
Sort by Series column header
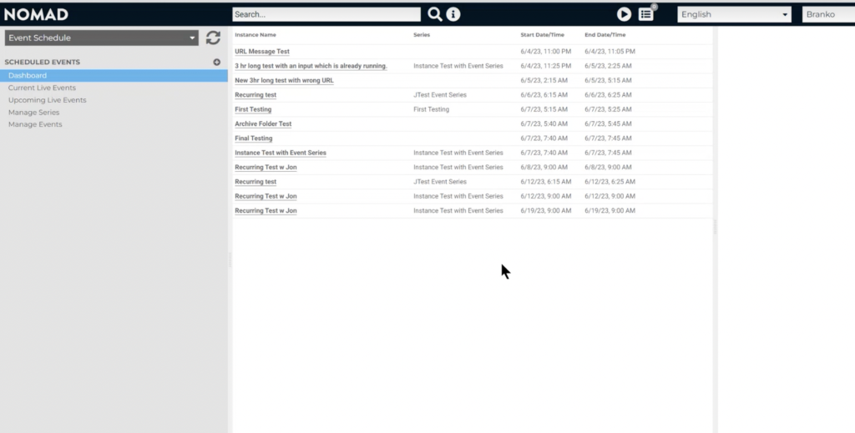[x=422, y=35]
